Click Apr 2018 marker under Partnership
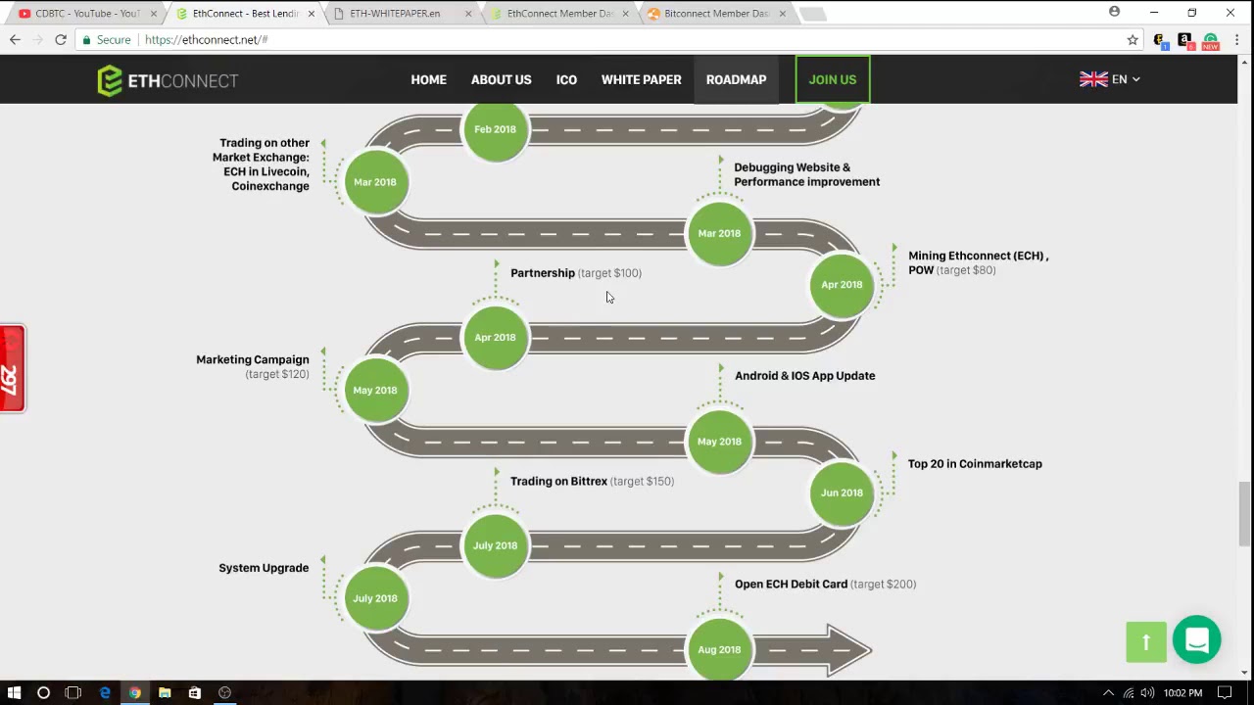 pyautogui.click(x=495, y=338)
